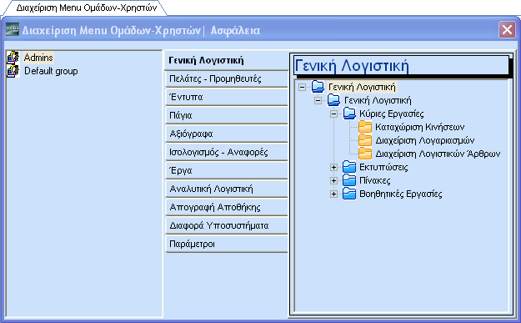Collapse the second-level Γενική Λογιστική node

[318, 100]
